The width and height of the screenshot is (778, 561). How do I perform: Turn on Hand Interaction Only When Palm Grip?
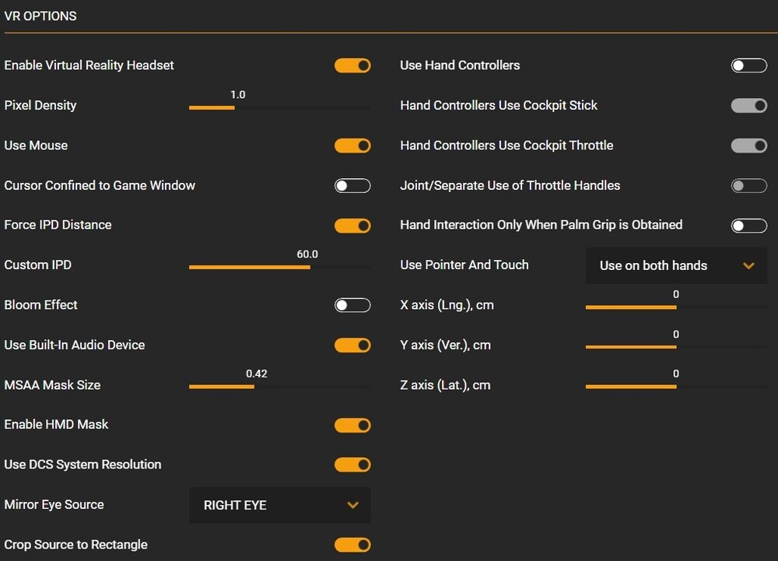[x=748, y=226]
